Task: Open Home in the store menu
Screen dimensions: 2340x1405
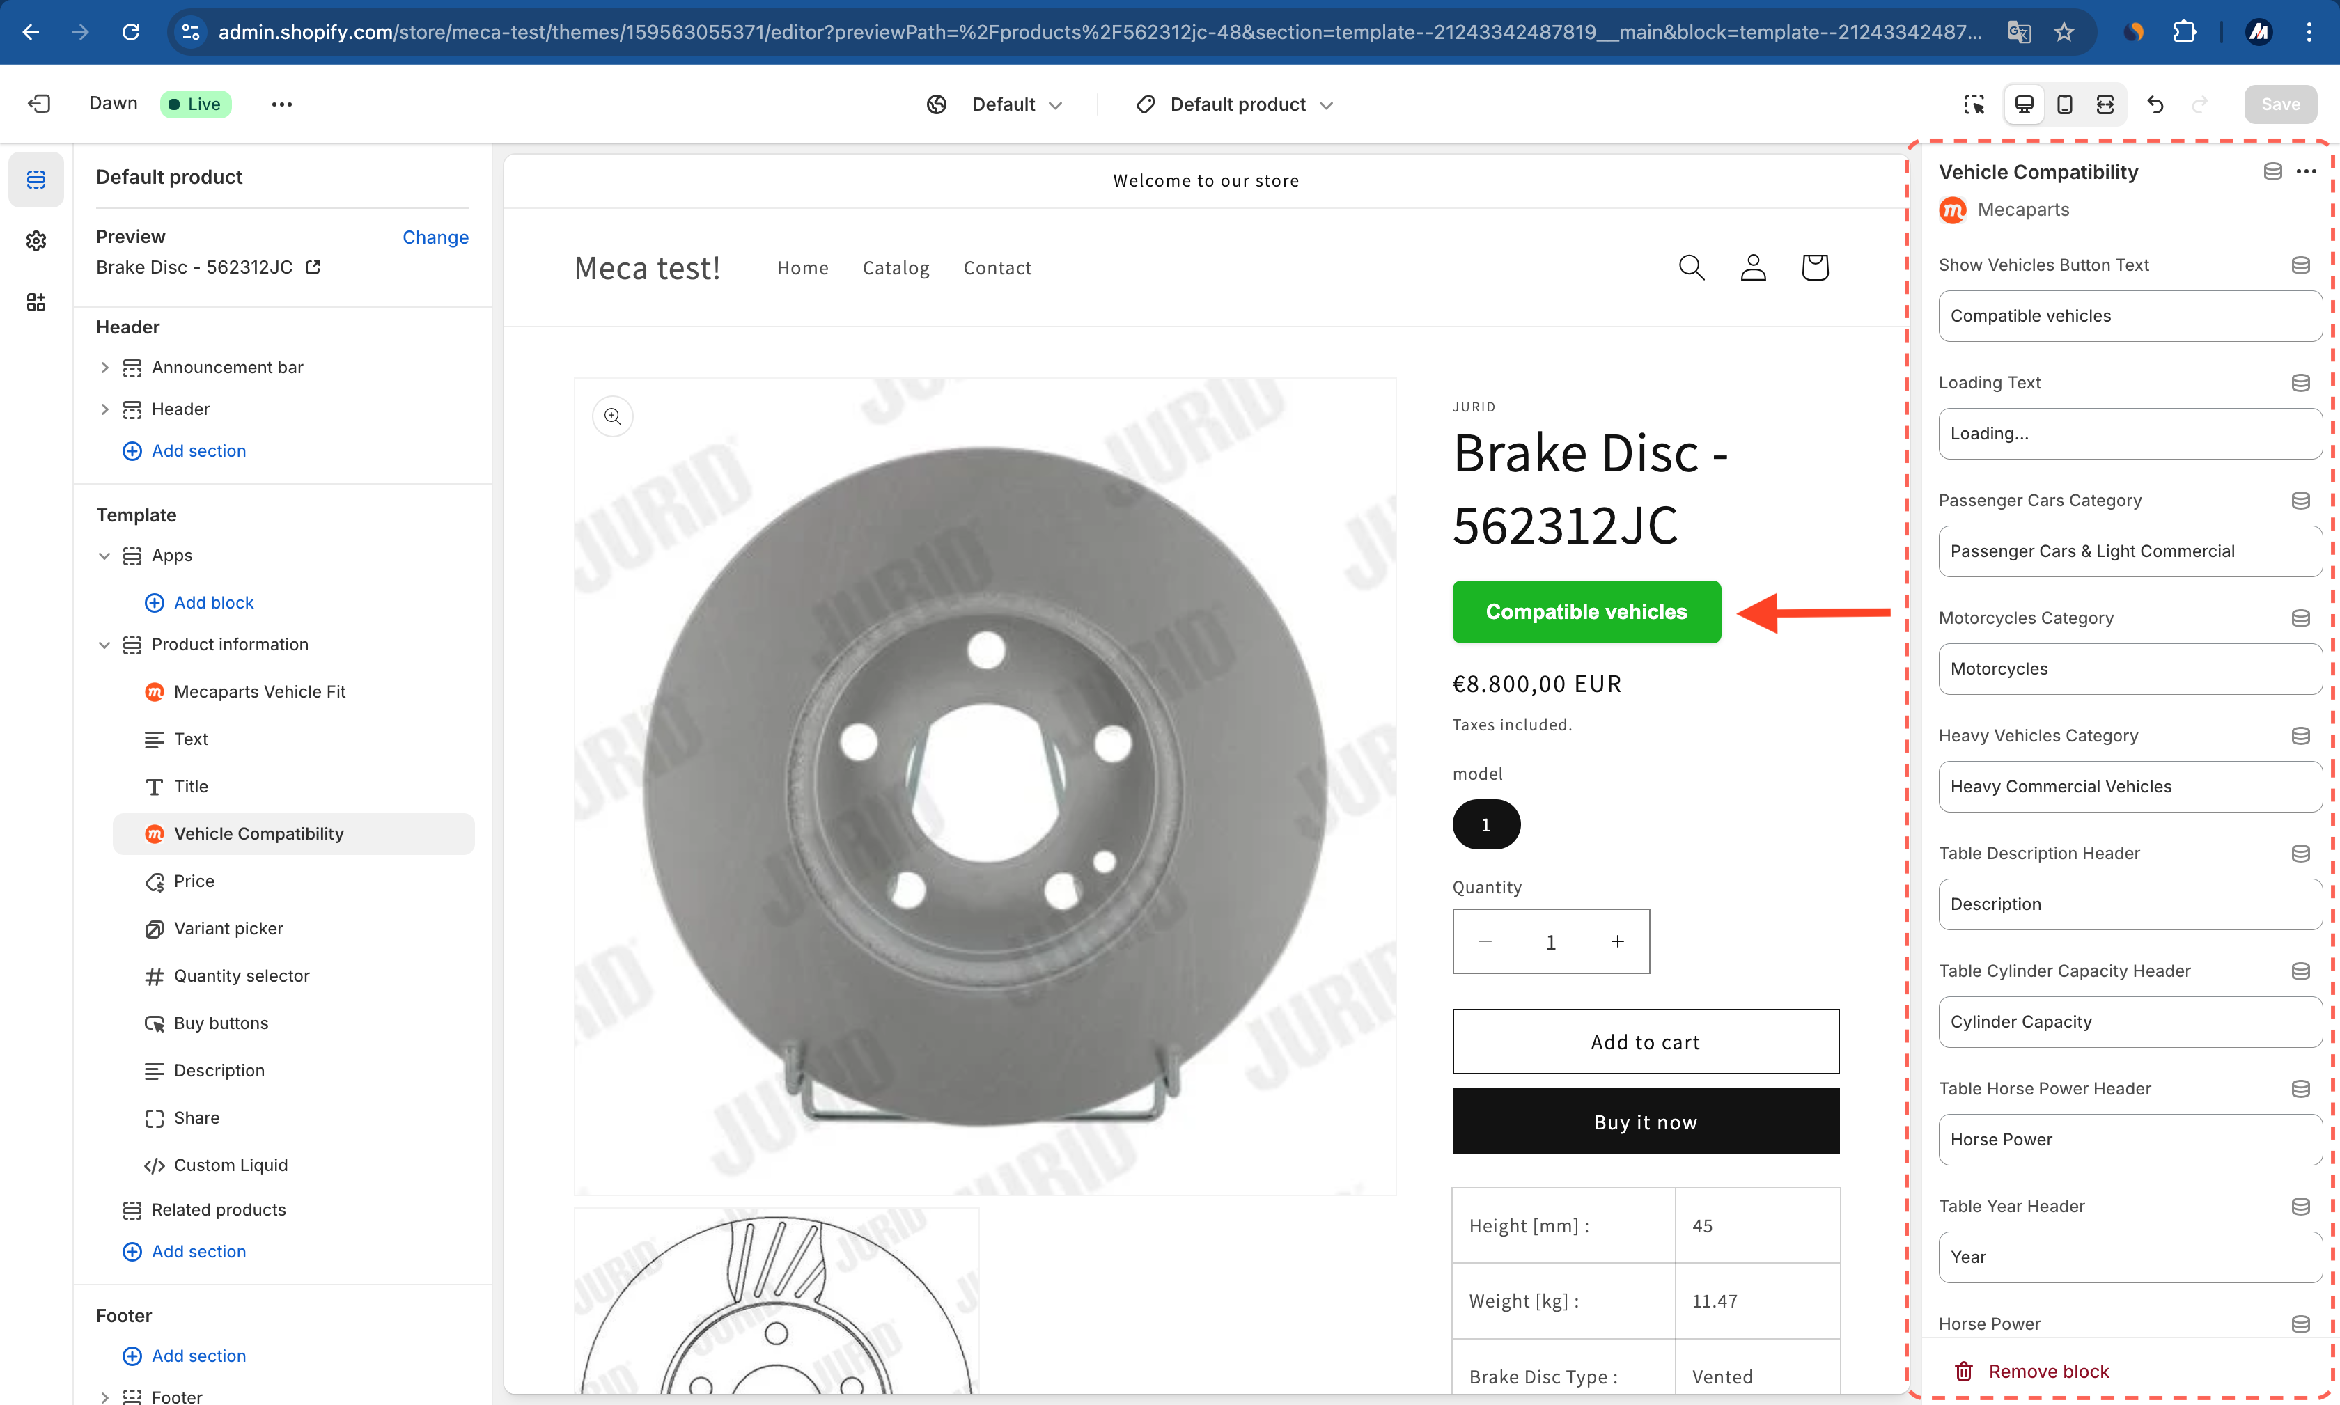Action: [802, 268]
